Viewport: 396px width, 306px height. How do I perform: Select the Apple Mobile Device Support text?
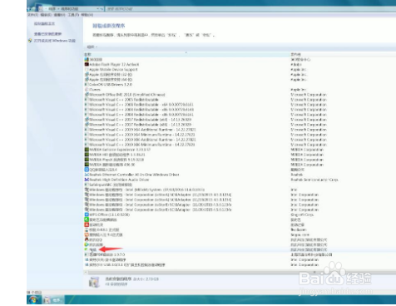pos(113,69)
